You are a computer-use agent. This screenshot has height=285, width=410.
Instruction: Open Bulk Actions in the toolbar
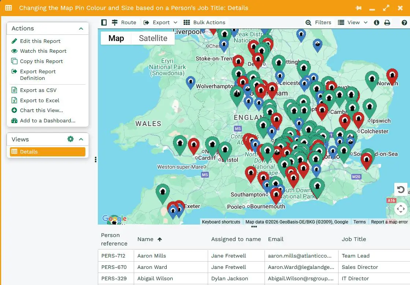point(204,22)
